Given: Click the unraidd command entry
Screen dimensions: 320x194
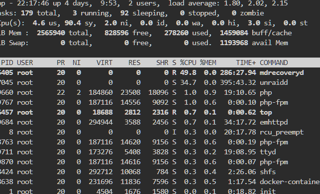Looking at the screenshot, I should 274,82.
